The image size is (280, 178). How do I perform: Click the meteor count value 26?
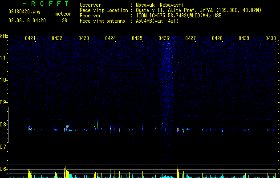(65, 20)
